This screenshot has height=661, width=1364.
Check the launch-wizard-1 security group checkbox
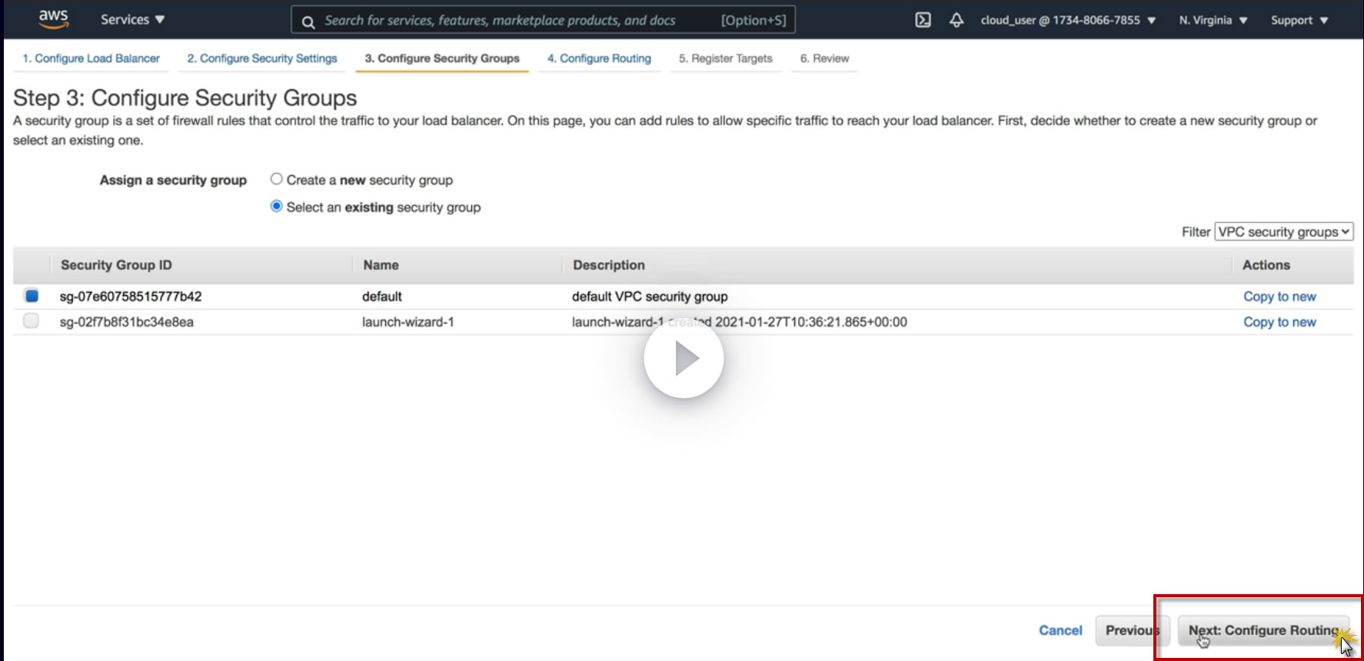coord(32,321)
